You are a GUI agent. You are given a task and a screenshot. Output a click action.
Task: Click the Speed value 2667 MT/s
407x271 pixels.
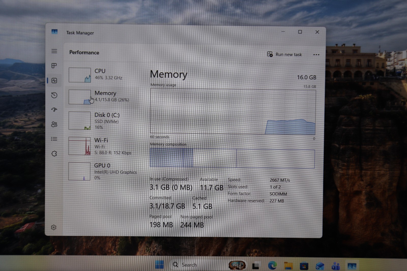[x=280, y=180]
